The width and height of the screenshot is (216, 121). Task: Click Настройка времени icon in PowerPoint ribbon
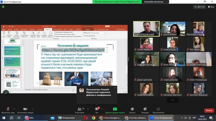44,34
